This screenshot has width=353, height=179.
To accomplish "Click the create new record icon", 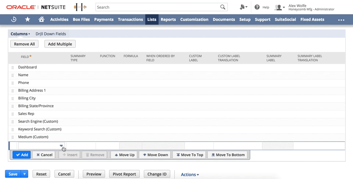I will click(242, 7).
